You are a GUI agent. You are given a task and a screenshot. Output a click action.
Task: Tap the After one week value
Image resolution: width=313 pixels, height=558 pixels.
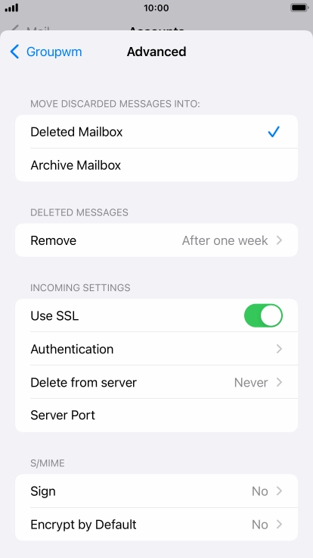click(225, 240)
